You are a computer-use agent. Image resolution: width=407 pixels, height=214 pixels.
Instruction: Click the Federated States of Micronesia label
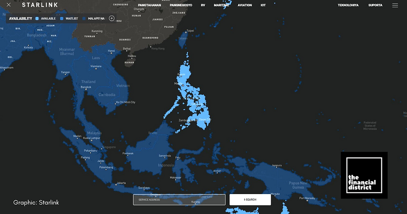click(370, 125)
